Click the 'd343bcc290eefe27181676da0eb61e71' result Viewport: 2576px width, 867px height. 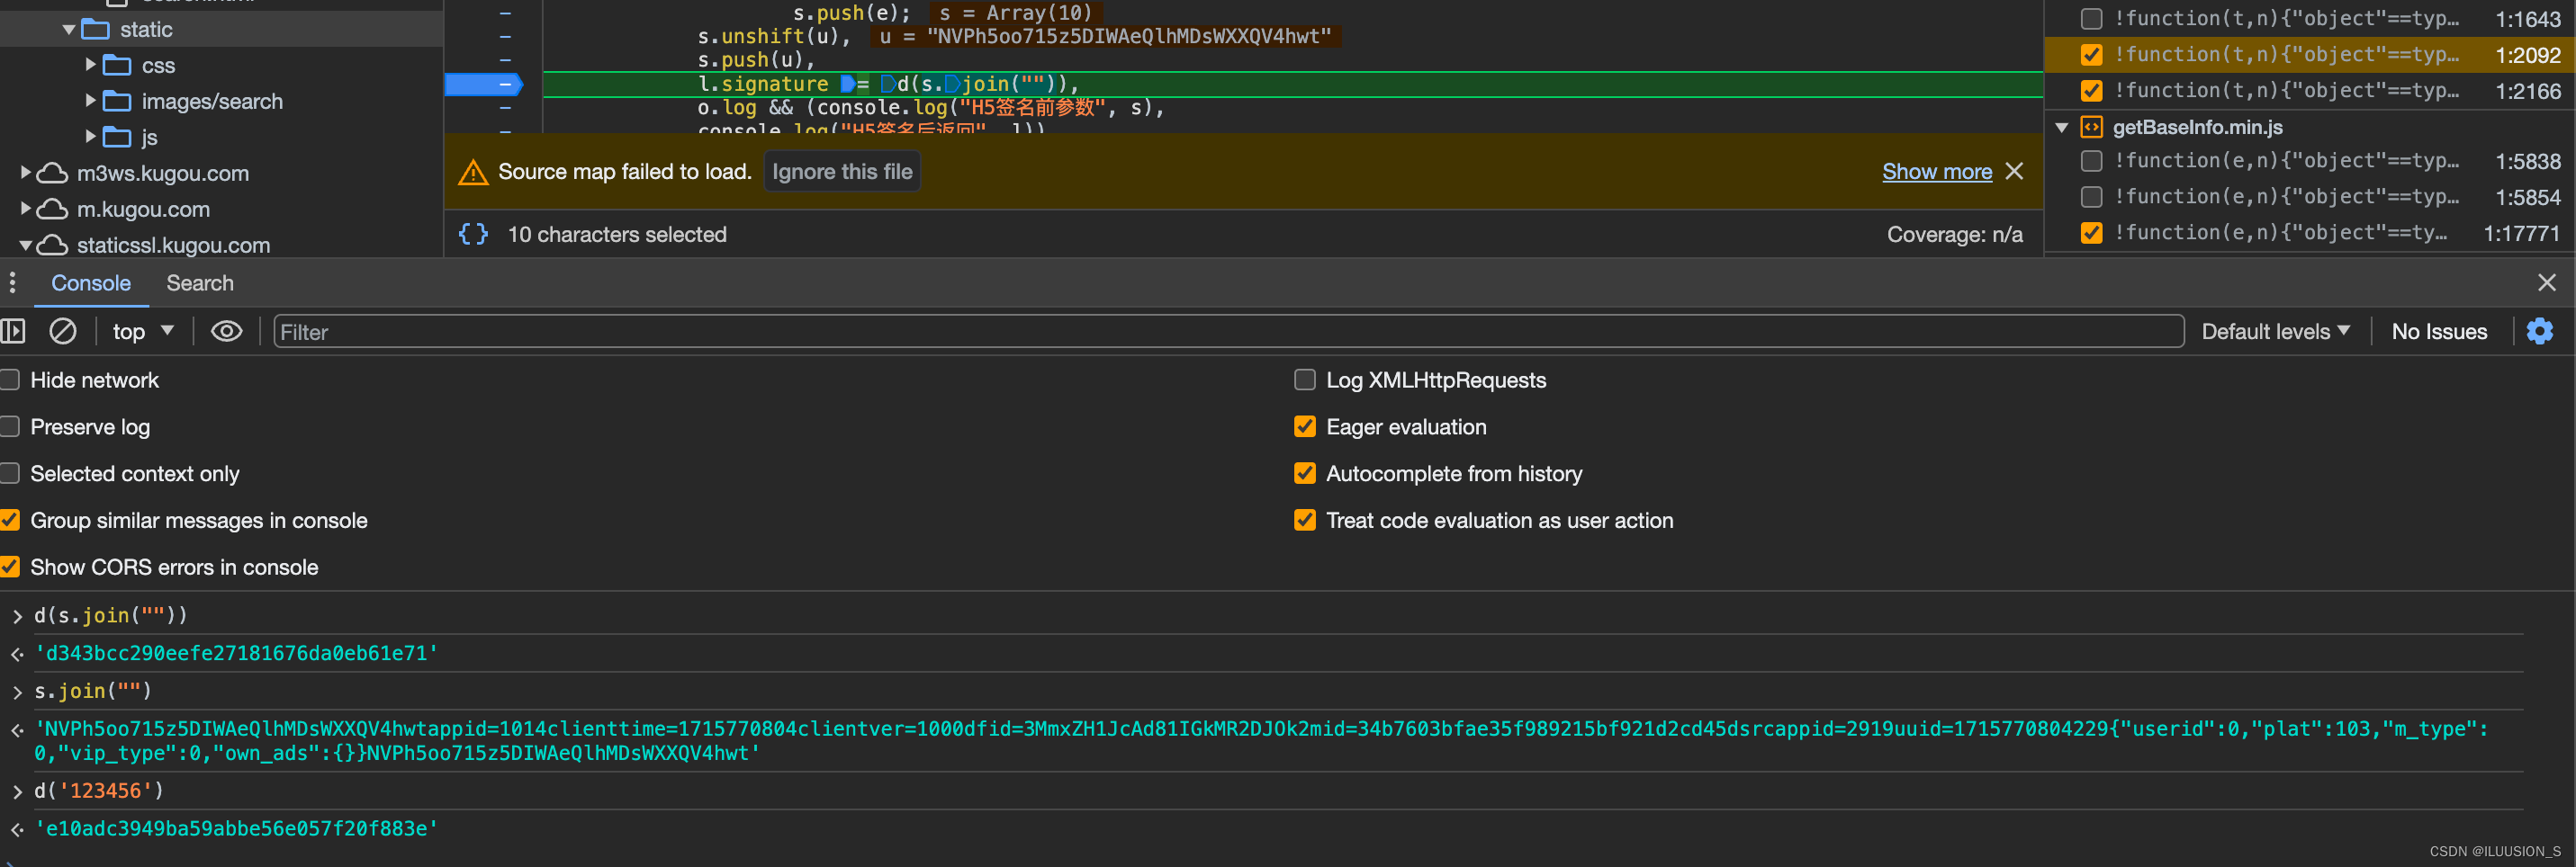pyautogui.click(x=236, y=653)
